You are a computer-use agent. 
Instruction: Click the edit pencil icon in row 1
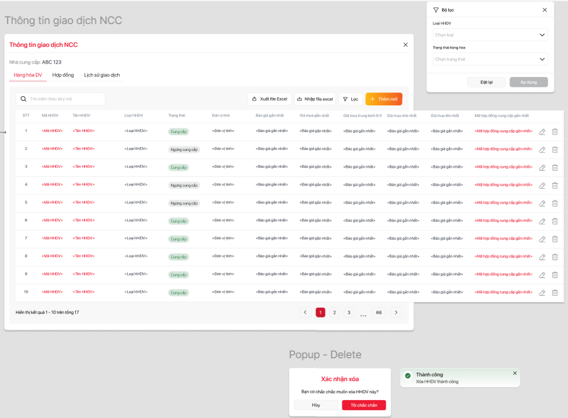click(542, 131)
